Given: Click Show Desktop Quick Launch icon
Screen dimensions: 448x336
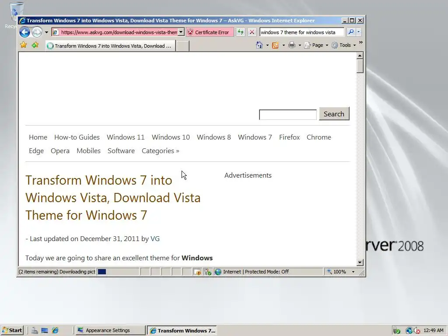Looking at the screenshot, I should click(x=45, y=331).
